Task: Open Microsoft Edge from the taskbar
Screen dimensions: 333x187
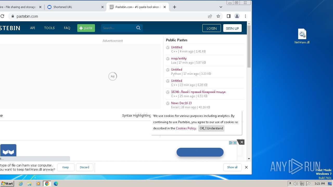Action: point(56,184)
